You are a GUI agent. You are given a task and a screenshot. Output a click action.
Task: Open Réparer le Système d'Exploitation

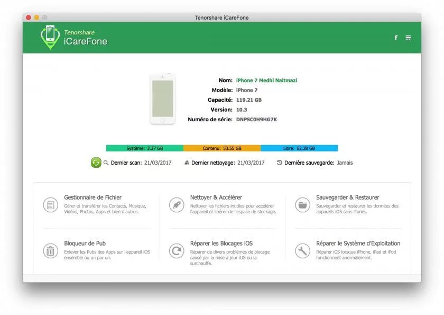pos(358,244)
